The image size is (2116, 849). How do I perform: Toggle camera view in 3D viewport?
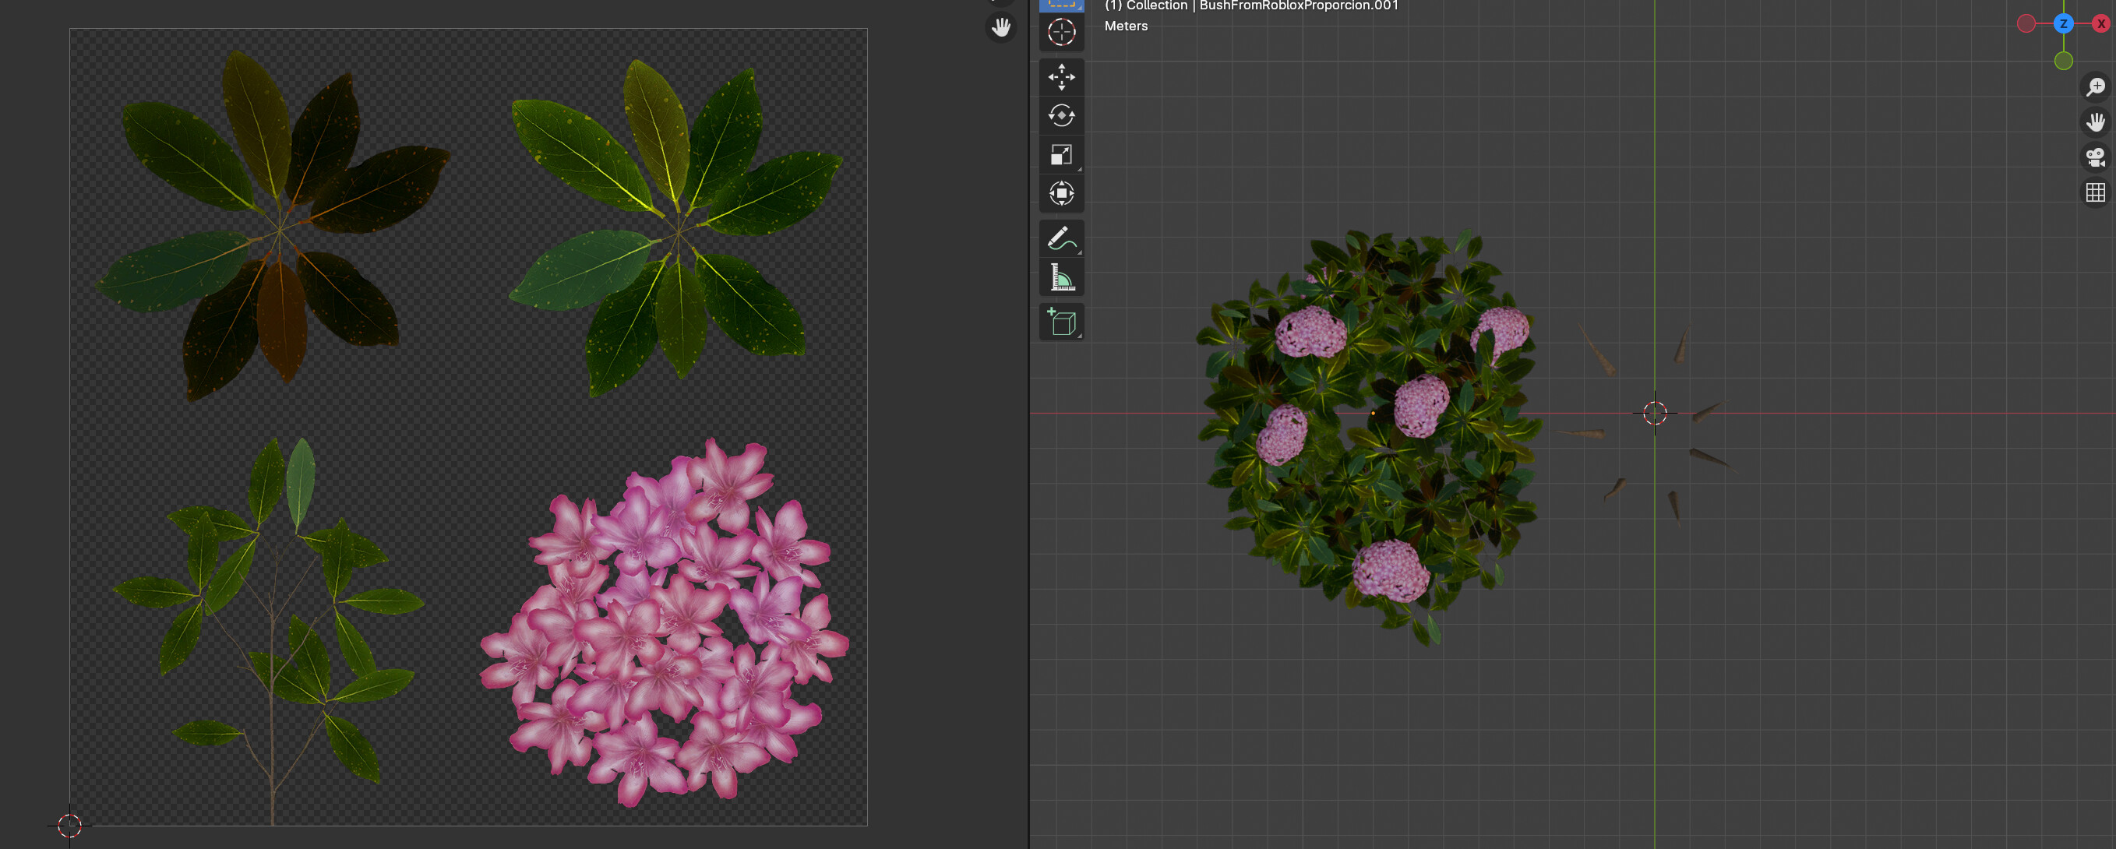click(x=2096, y=157)
